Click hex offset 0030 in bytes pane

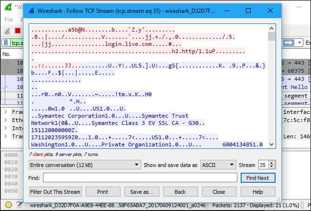(11, 177)
